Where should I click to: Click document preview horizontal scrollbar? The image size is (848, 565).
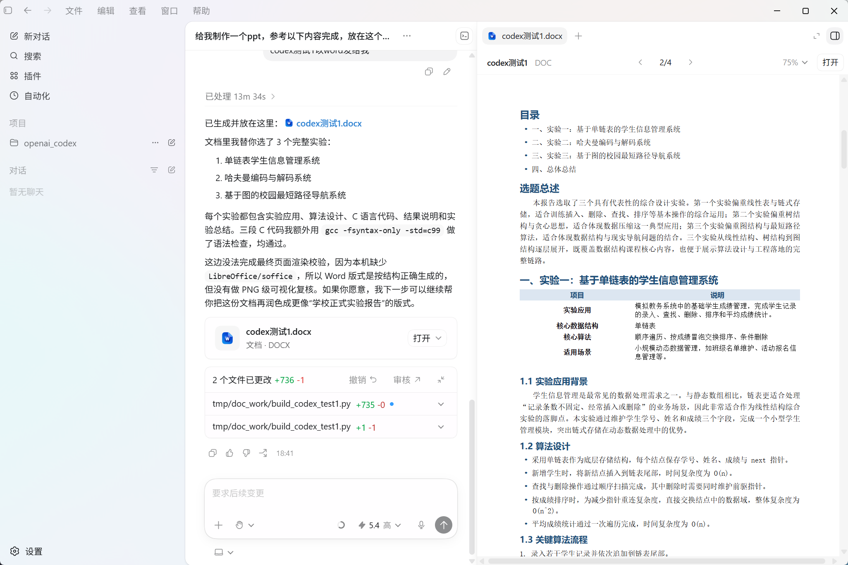pos(657,561)
